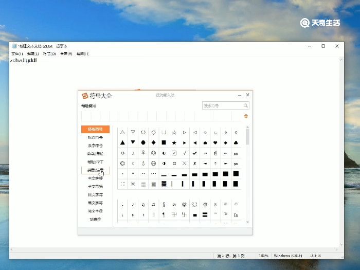Insert the beamed eighth notes symbol
This screenshot has width=360, height=270.
(x=143, y=205)
